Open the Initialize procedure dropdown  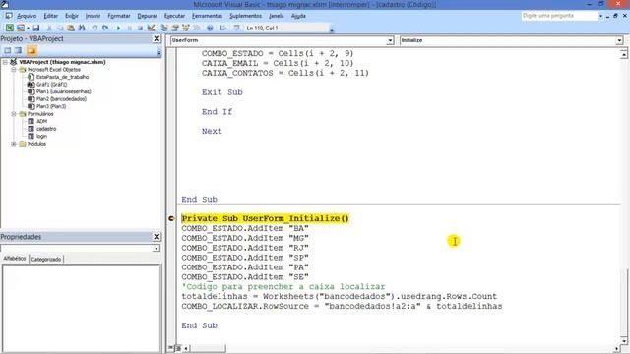[x=619, y=40]
